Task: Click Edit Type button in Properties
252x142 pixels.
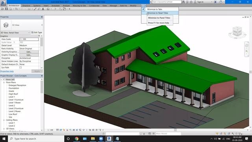Action: pos(37,32)
